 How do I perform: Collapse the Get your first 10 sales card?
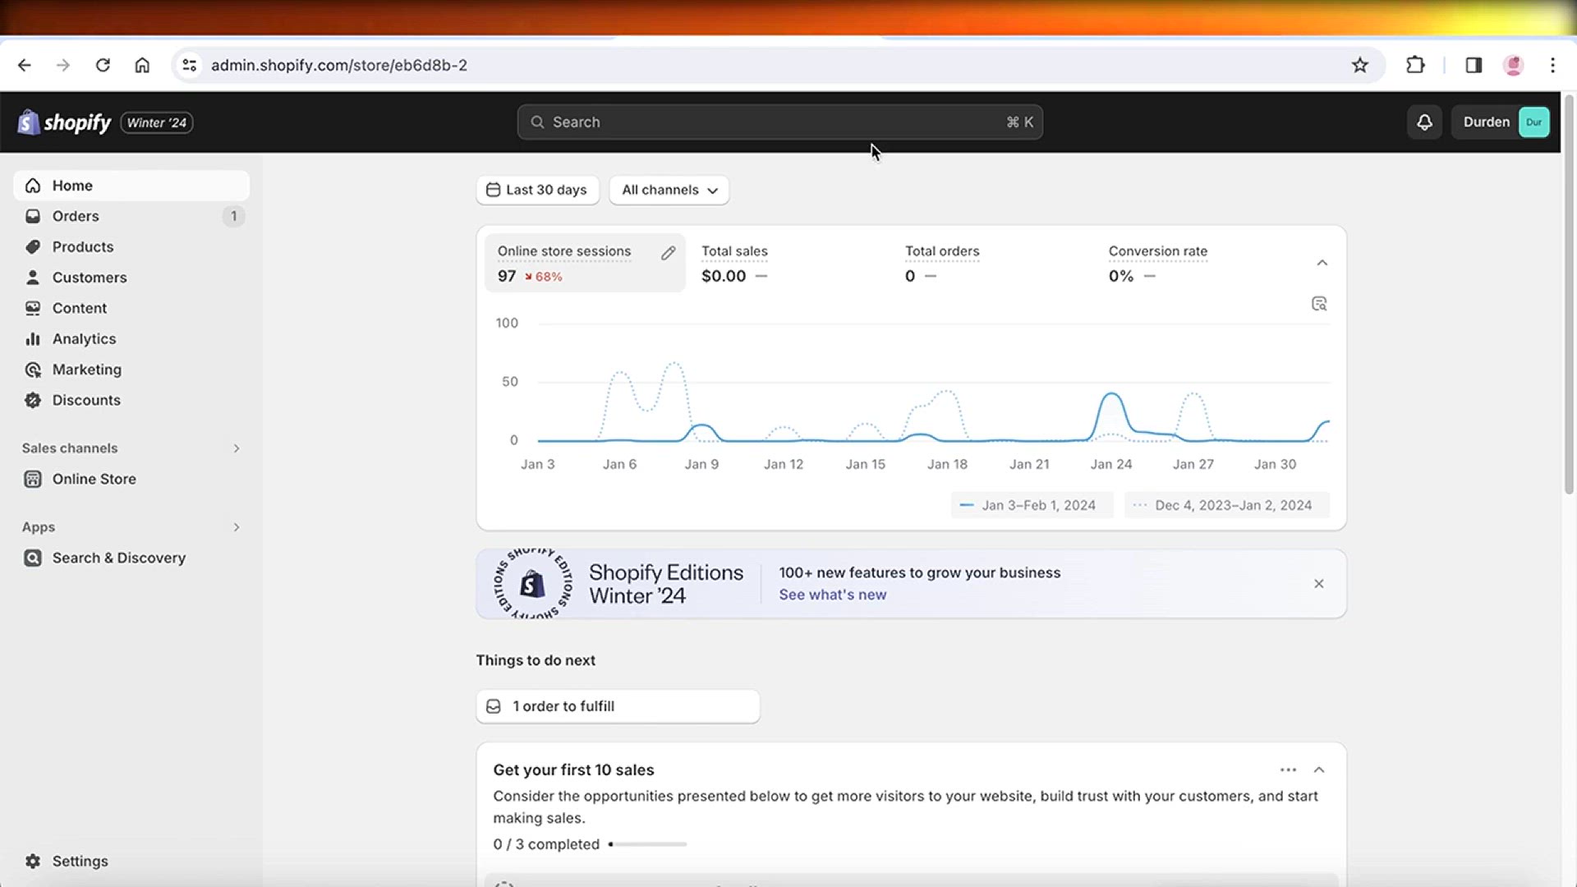tap(1319, 770)
